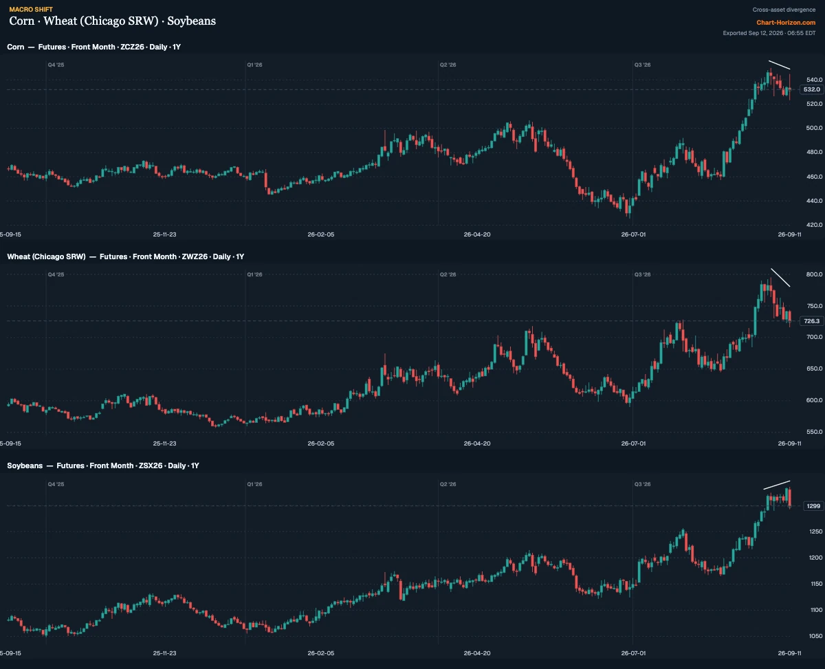Screen dimensions: 825x669
Task: Click the 600.0 price label on Wheat axis
Action: point(815,400)
